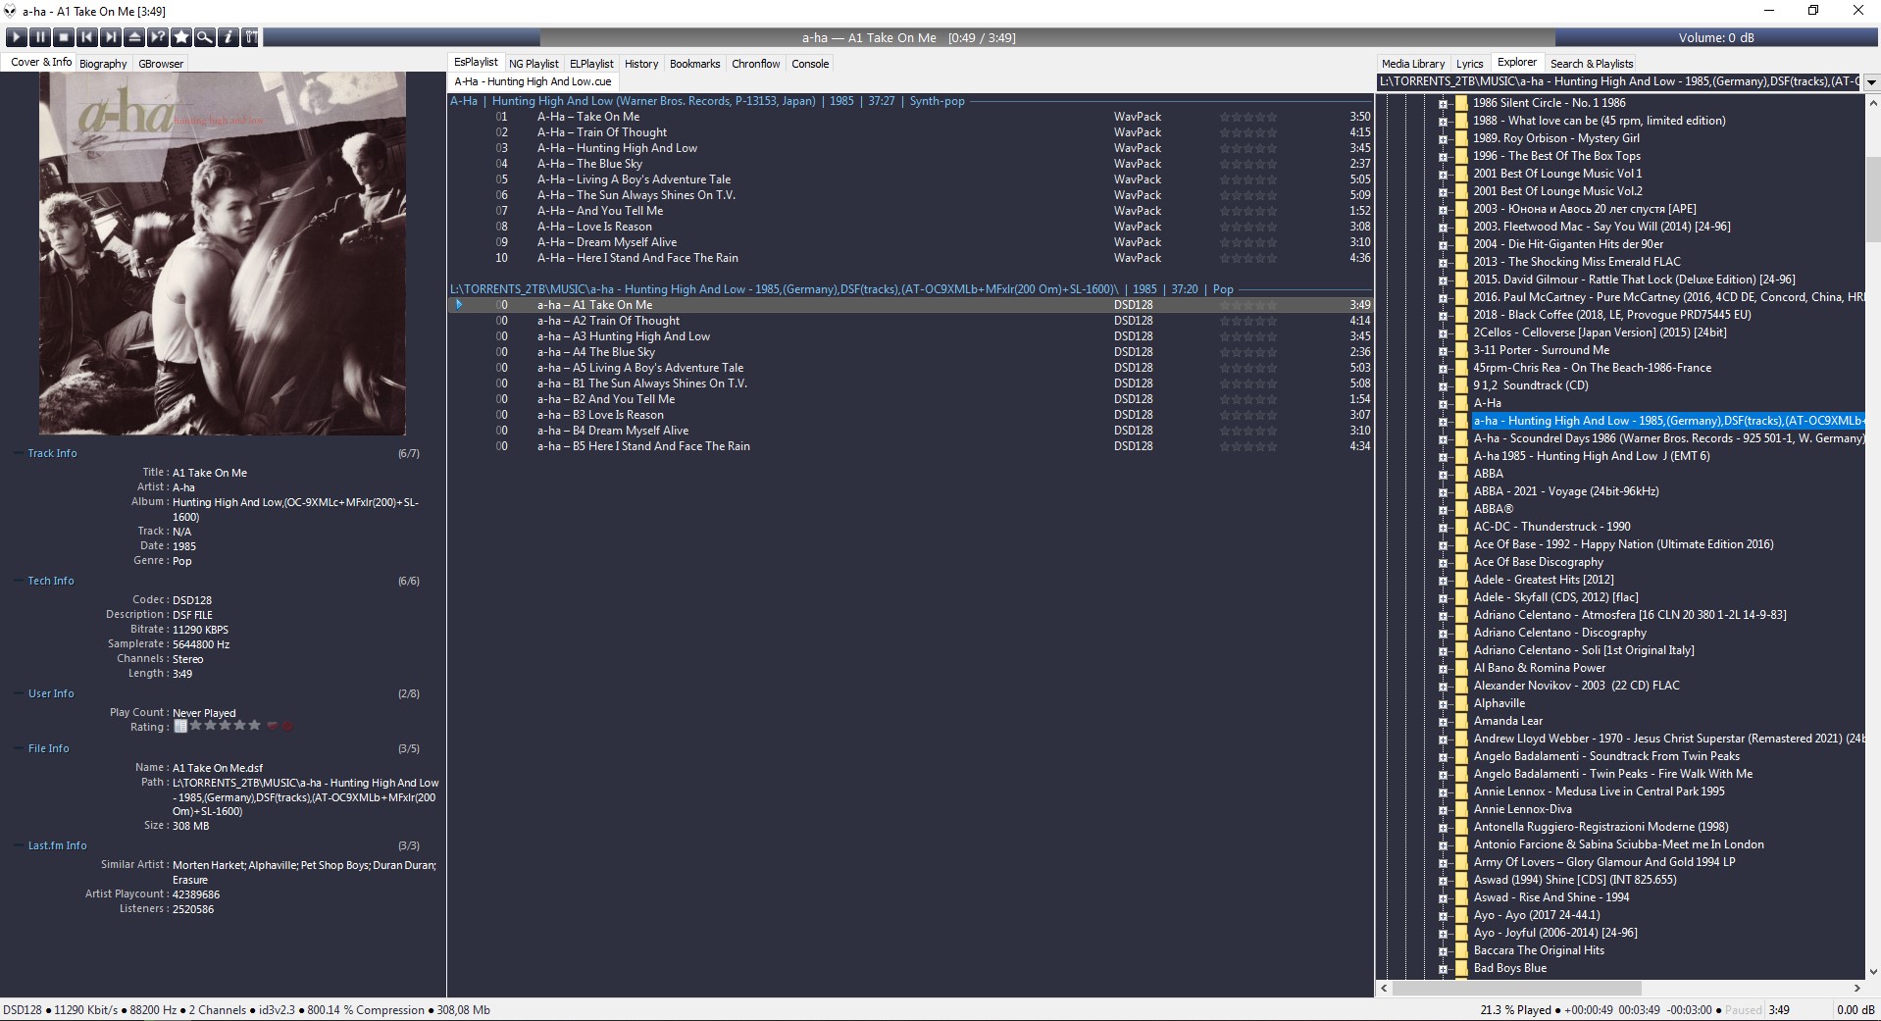The image size is (1881, 1021).
Task: Click the star favorites icon in toolbar
Action: [181, 37]
